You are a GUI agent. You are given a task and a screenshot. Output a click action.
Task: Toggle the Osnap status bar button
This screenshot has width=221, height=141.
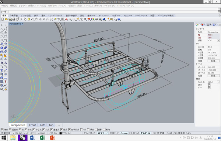(124, 133)
